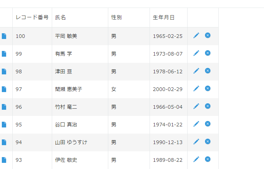
Task: Select record number cell 95
Action: click(x=32, y=125)
